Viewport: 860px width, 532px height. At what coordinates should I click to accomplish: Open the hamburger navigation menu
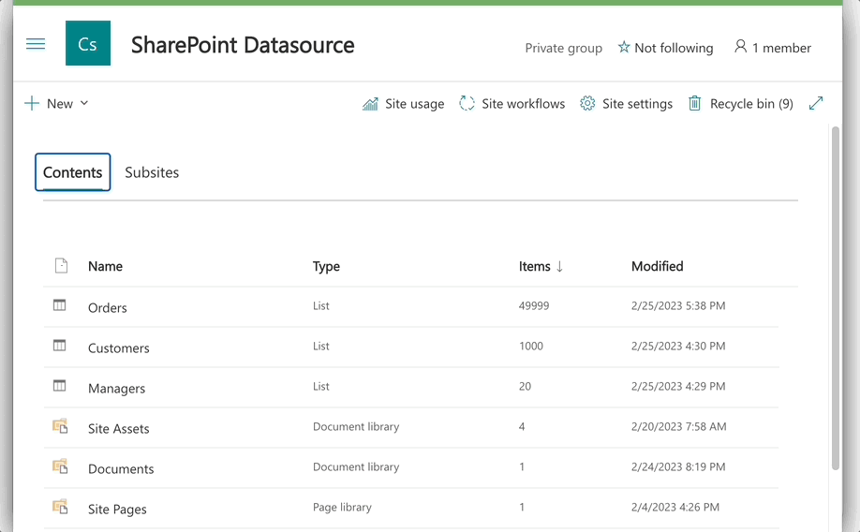[36, 44]
